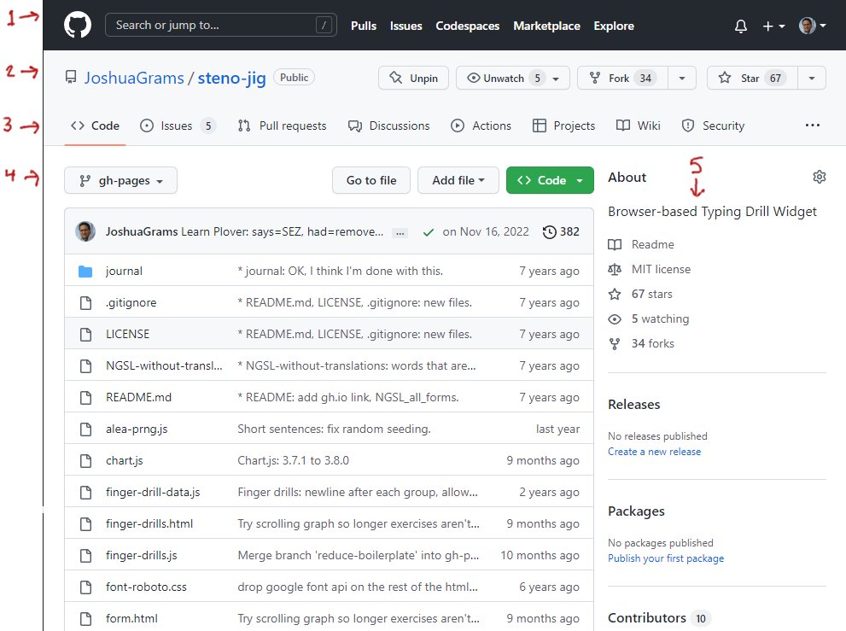846x631 pixels.
Task: Switch to the Projects tab
Action: pyautogui.click(x=563, y=126)
